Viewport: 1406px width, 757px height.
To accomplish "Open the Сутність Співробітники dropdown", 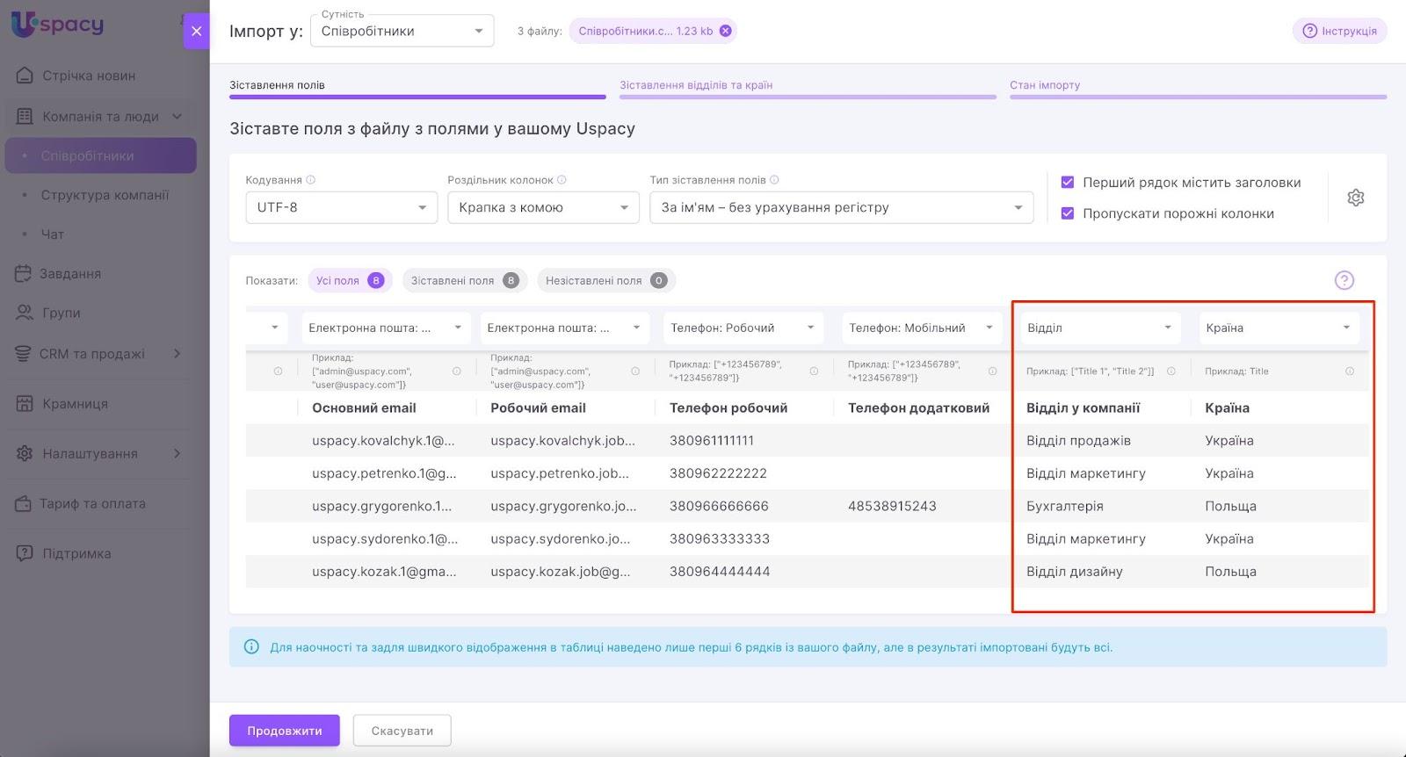I will 402,32.
